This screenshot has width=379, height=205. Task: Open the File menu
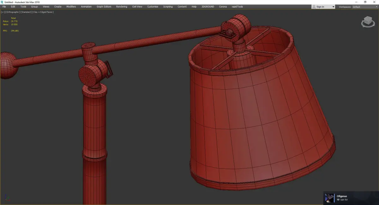(x=4, y=7)
